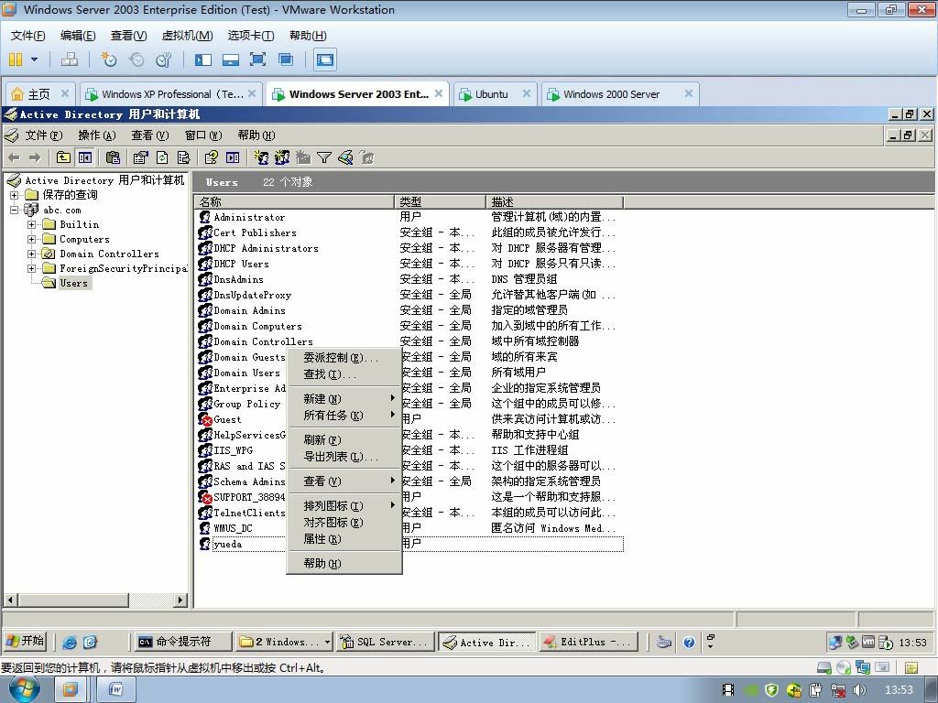Toggle the thumbnail bar icon in VMware
The image size is (938, 703).
coord(230,59)
